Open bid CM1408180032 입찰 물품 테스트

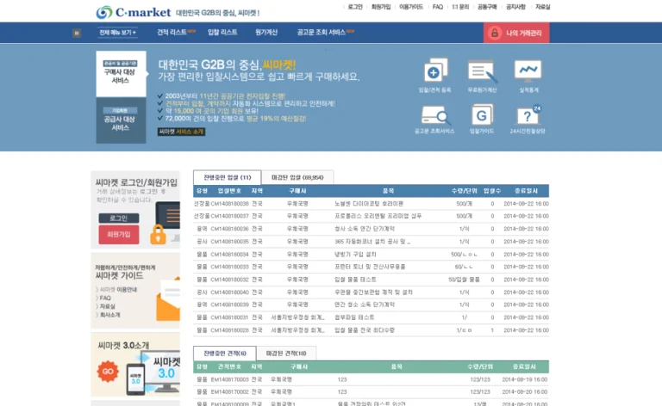pos(372,280)
